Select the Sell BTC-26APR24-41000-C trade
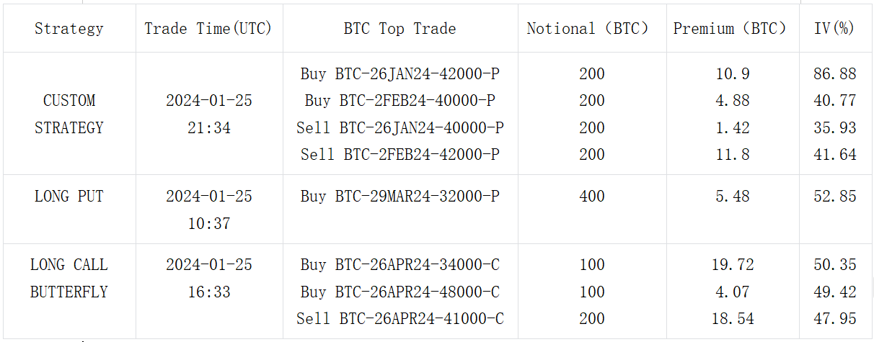874x342 pixels. pyautogui.click(x=400, y=319)
